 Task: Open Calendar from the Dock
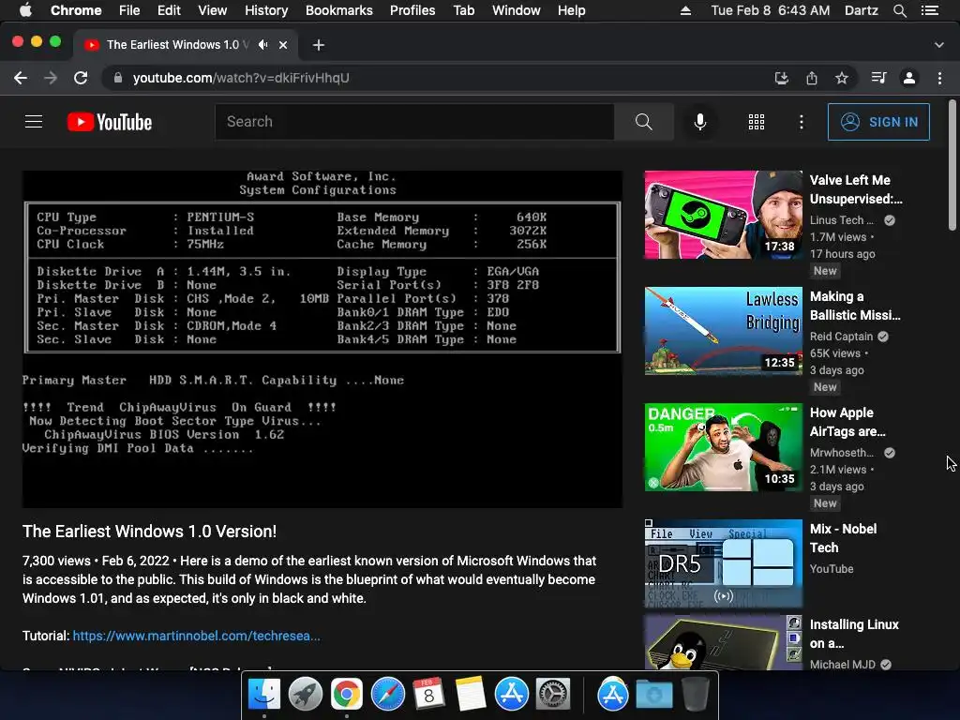click(428, 695)
